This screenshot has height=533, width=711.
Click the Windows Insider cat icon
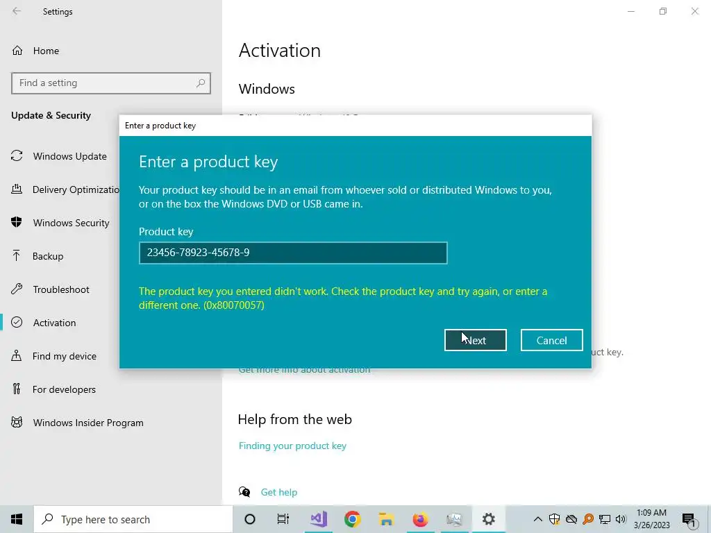[x=17, y=423]
